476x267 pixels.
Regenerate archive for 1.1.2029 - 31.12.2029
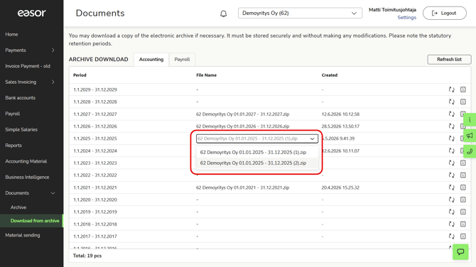point(451,89)
